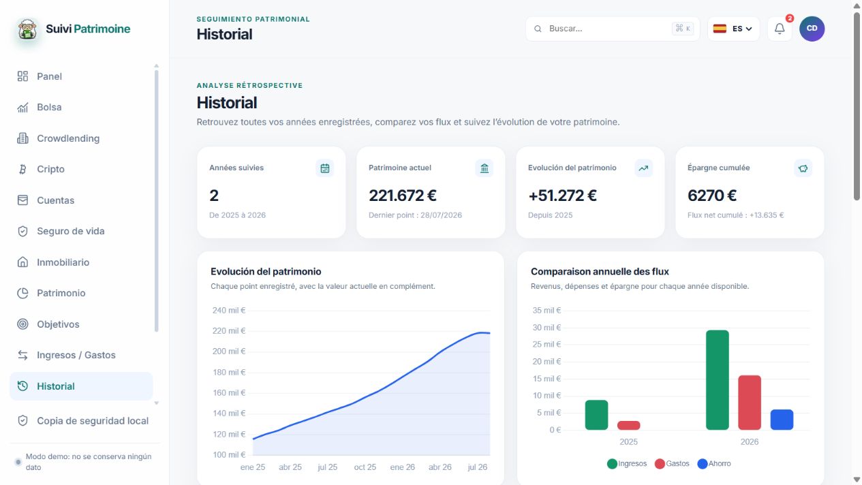
Task: Click the 'Dernier point : 28/07/2026' text
Action: (415, 215)
